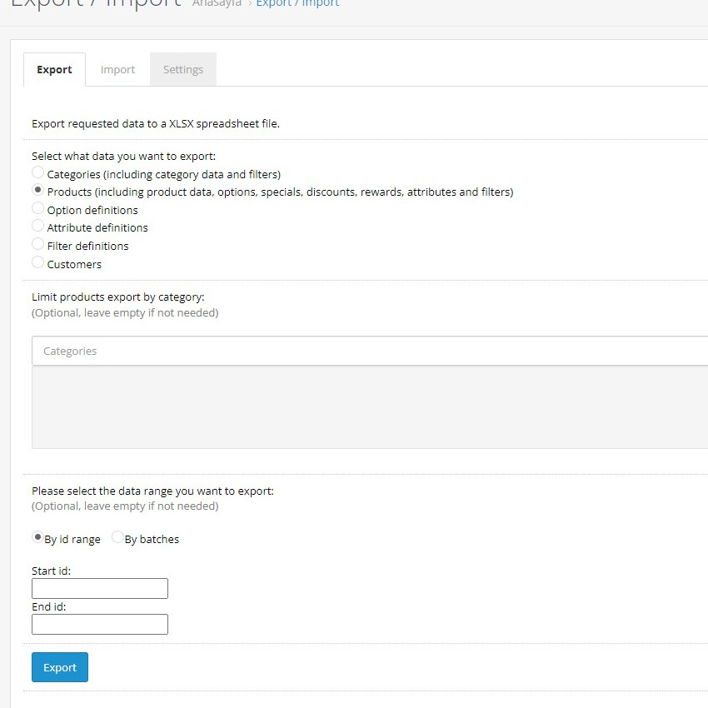Switch to the Import tab
Image resolution: width=708 pixels, height=708 pixels.
coord(117,69)
